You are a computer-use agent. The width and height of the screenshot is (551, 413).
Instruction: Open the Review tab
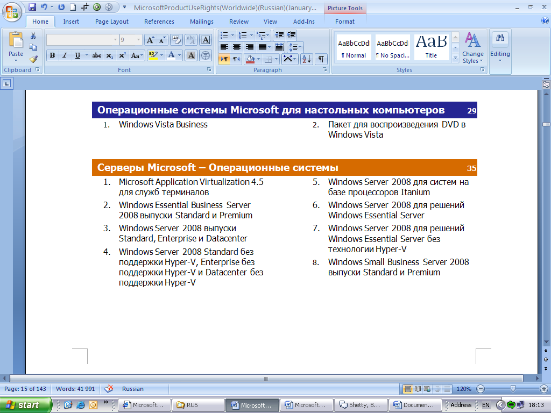pos(239,22)
